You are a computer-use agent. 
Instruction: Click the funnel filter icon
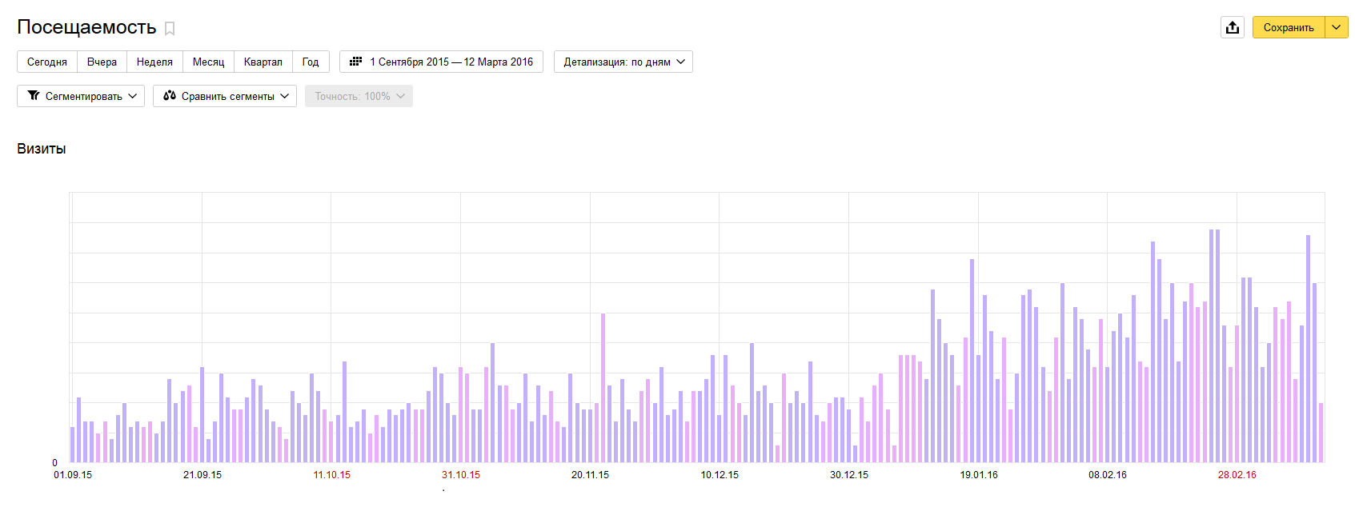pyautogui.click(x=34, y=96)
